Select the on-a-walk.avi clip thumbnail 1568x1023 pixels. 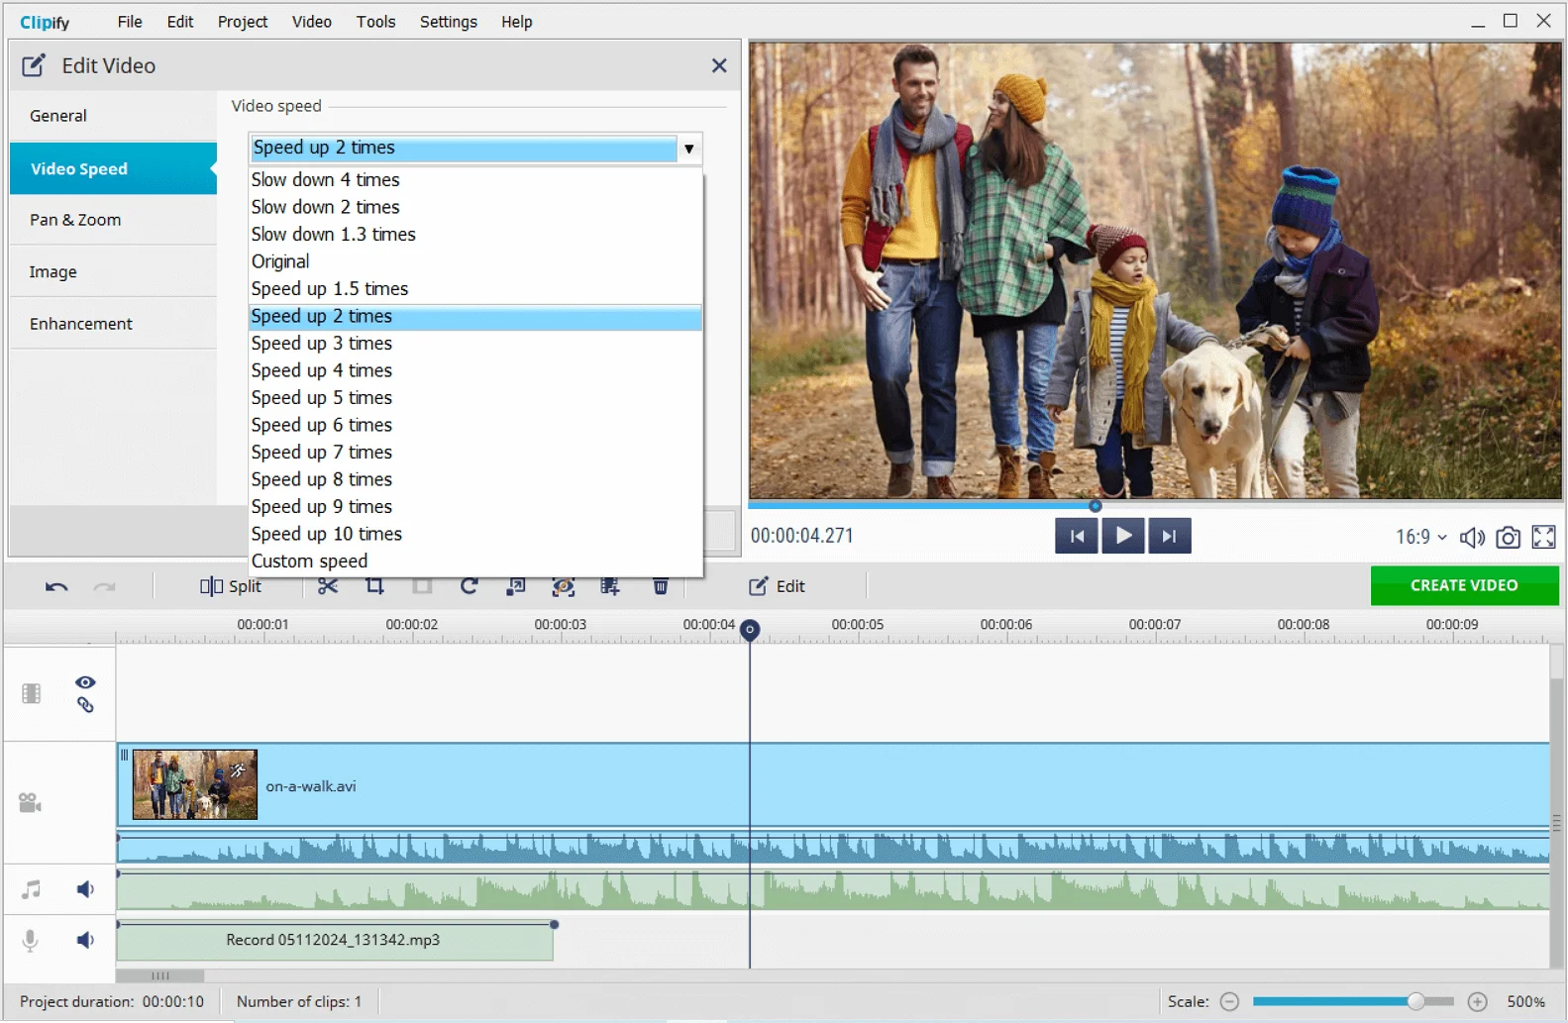tap(195, 784)
